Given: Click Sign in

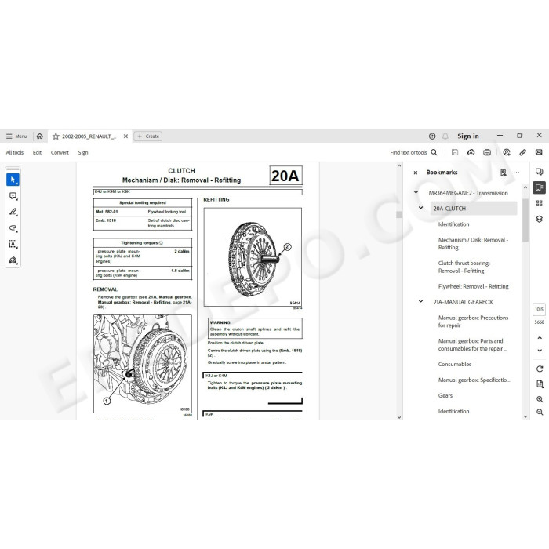Looking at the screenshot, I should click(x=468, y=136).
